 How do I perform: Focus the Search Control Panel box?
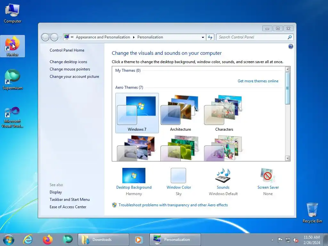click(252, 37)
